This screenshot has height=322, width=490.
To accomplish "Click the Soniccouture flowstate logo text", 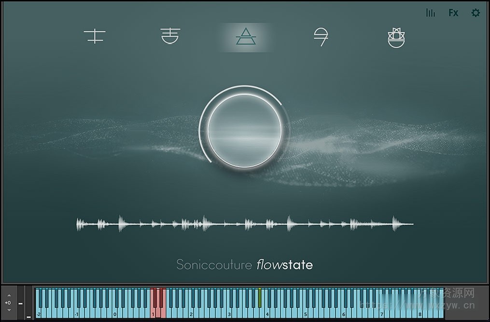I will [x=244, y=265].
